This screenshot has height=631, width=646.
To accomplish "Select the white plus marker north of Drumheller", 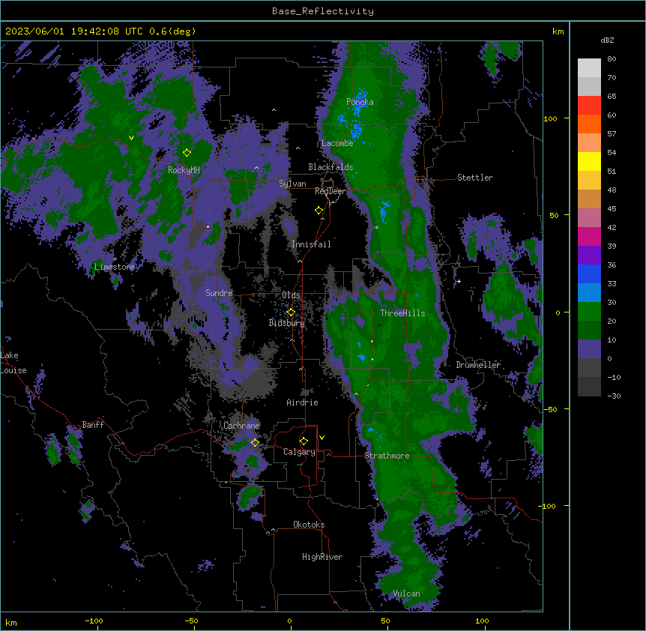I will click(459, 281).
